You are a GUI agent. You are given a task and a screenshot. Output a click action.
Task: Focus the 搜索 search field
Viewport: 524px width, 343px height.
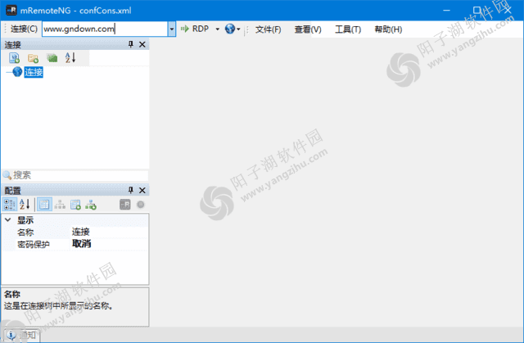[x=80, y=175]
